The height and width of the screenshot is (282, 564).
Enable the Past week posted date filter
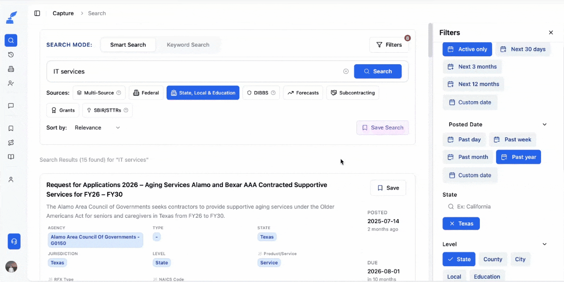[512, 139]
